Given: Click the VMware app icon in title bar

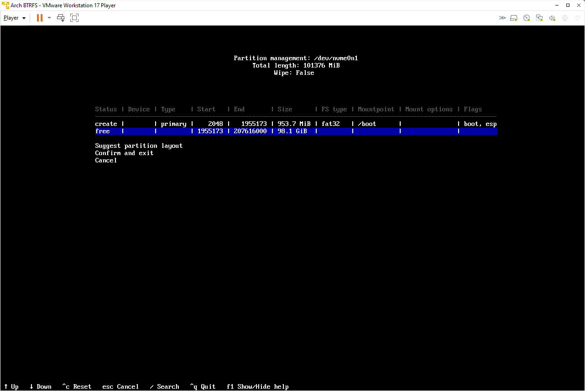Looking at the screenshot, I should point(6,5).
